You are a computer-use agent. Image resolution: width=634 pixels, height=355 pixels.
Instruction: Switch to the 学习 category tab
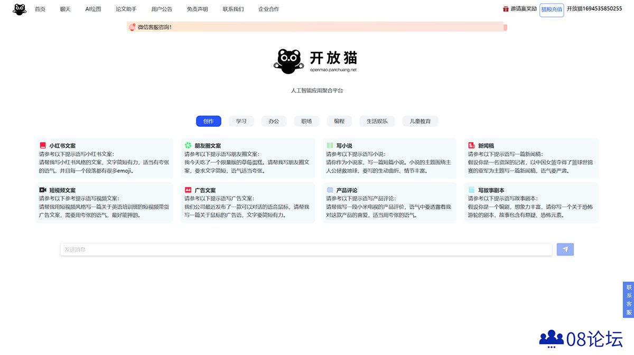pyautogui.click(x=241, y=121)
